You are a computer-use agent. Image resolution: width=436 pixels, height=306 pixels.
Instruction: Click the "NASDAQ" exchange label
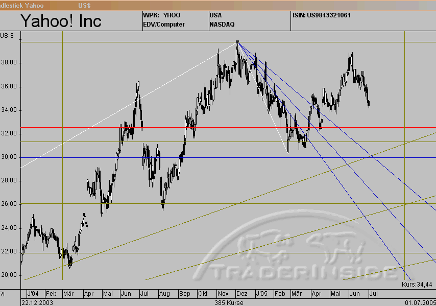(222, 25)
